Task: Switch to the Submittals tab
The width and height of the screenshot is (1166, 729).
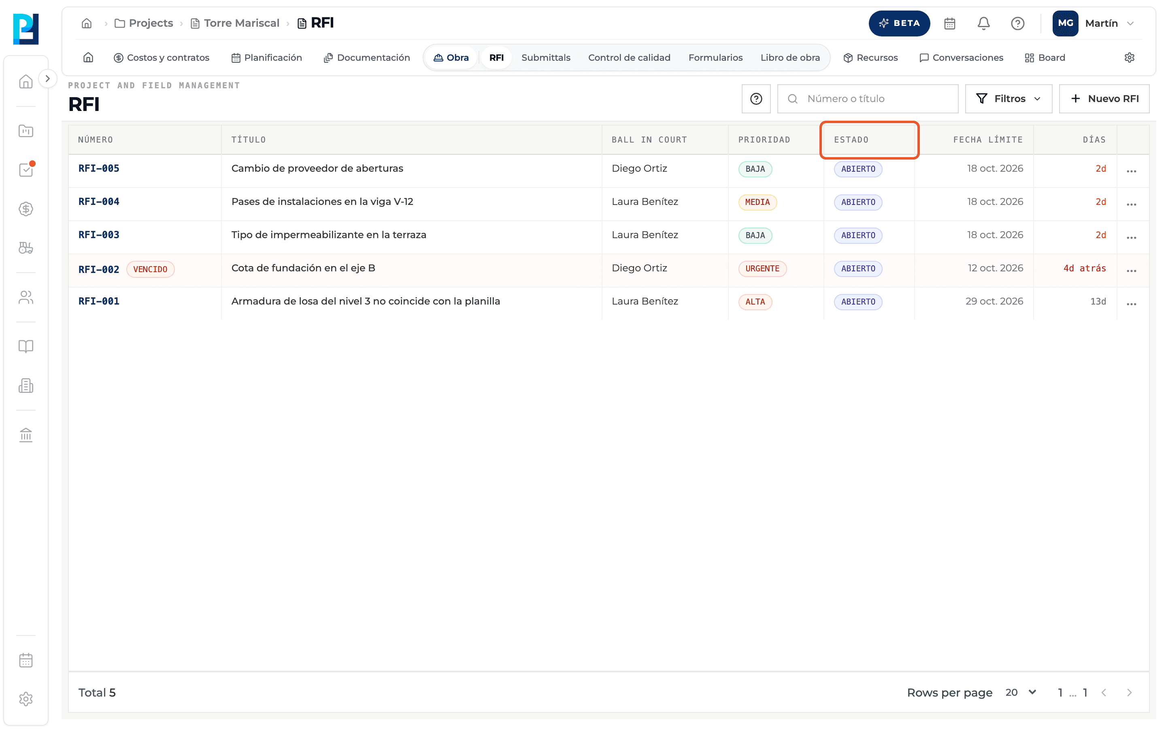Action: point(545,58)
